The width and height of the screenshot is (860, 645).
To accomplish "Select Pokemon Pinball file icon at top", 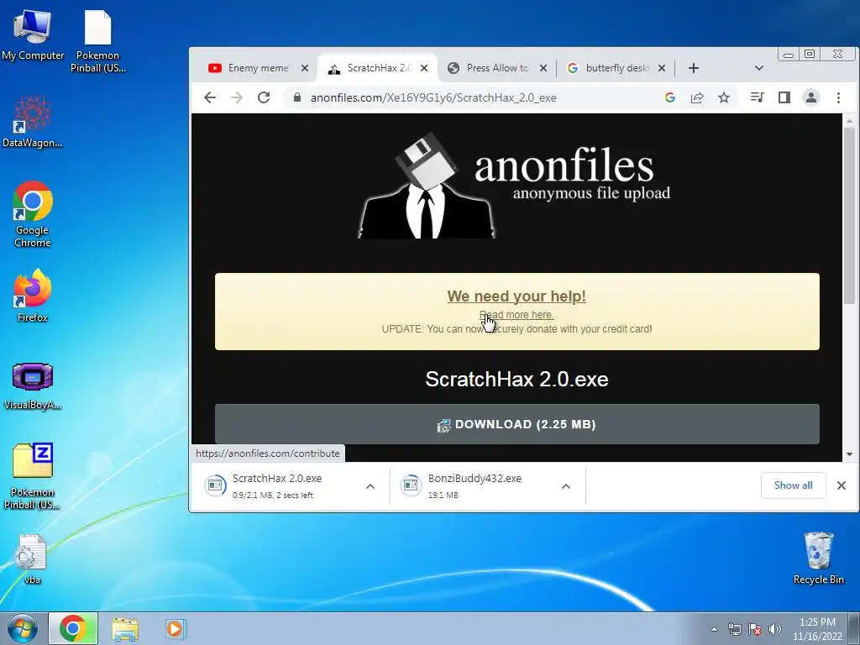I will click(x=97, y=42).
